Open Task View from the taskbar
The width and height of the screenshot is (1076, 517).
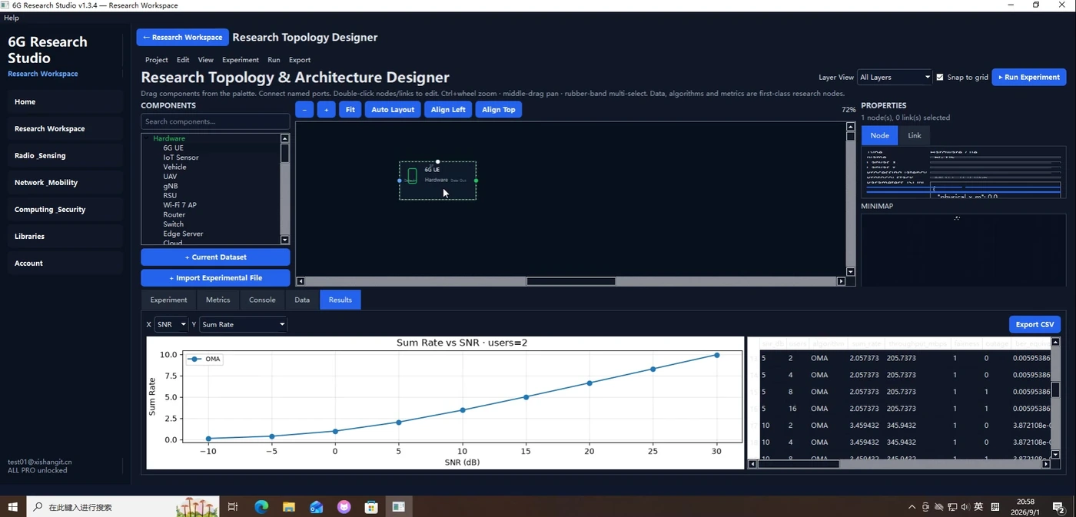[233, 507]
